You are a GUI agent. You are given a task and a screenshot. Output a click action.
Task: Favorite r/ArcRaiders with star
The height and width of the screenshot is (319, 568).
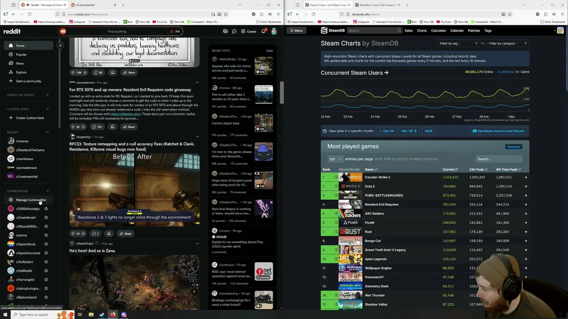(x=46, y=262)
